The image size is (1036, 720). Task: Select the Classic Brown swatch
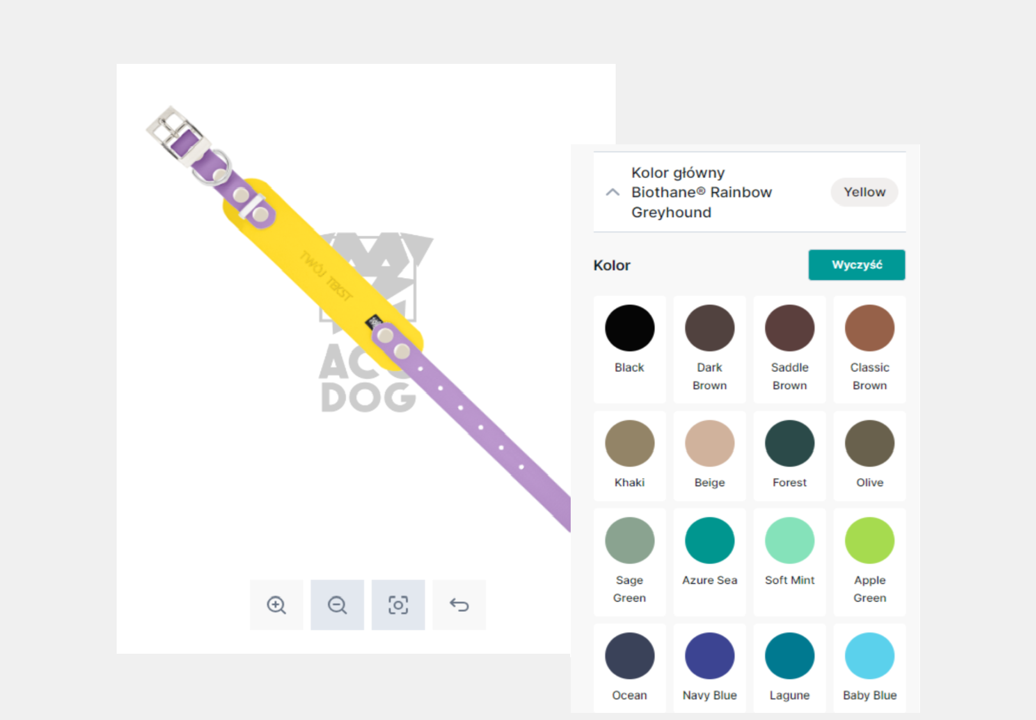(x=869, y=328)
